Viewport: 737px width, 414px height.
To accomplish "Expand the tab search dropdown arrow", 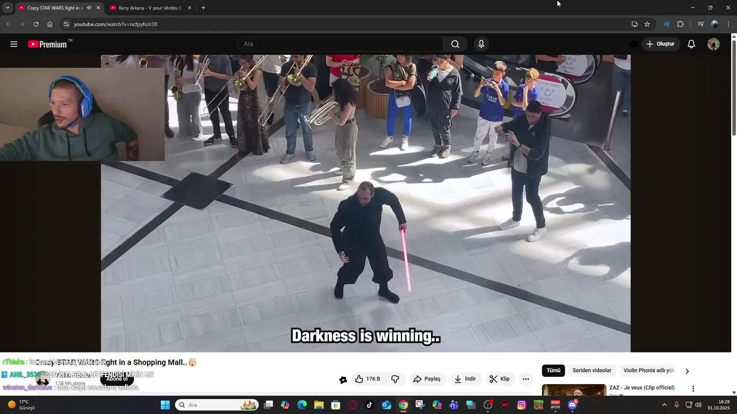I will (x=7, y=8).
